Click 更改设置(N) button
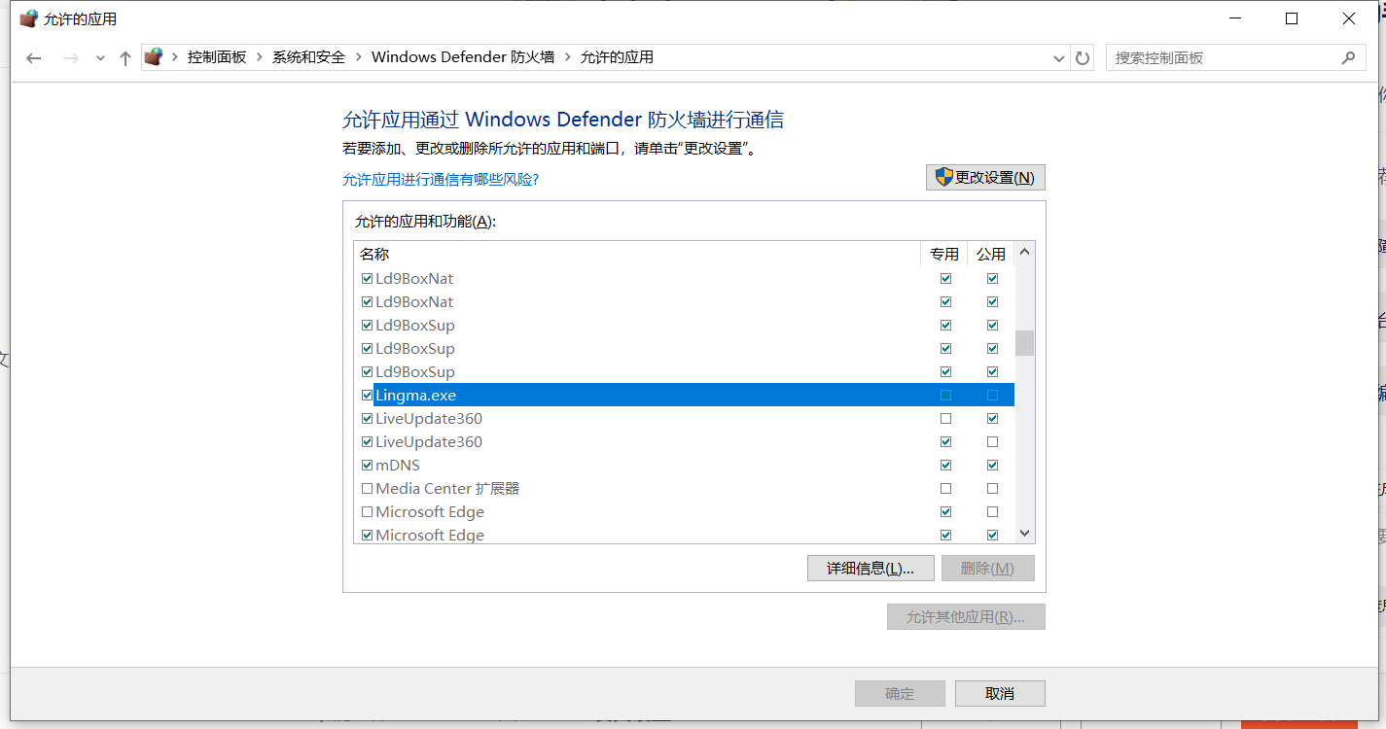Image resolution: width=1386 pixels, height=729 pixels. point(985,177)
